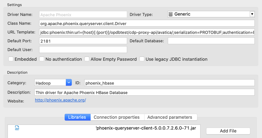Open the Driver Type dropdown arrow
262x138 pixels.
(252, 14)
